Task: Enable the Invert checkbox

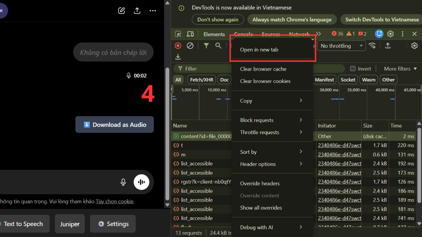Action: (x=353, y=69)
